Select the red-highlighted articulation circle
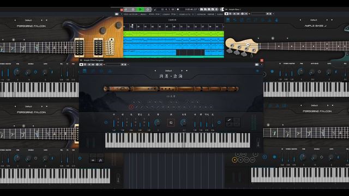This screenshot has height=196, width=349. 131,107
